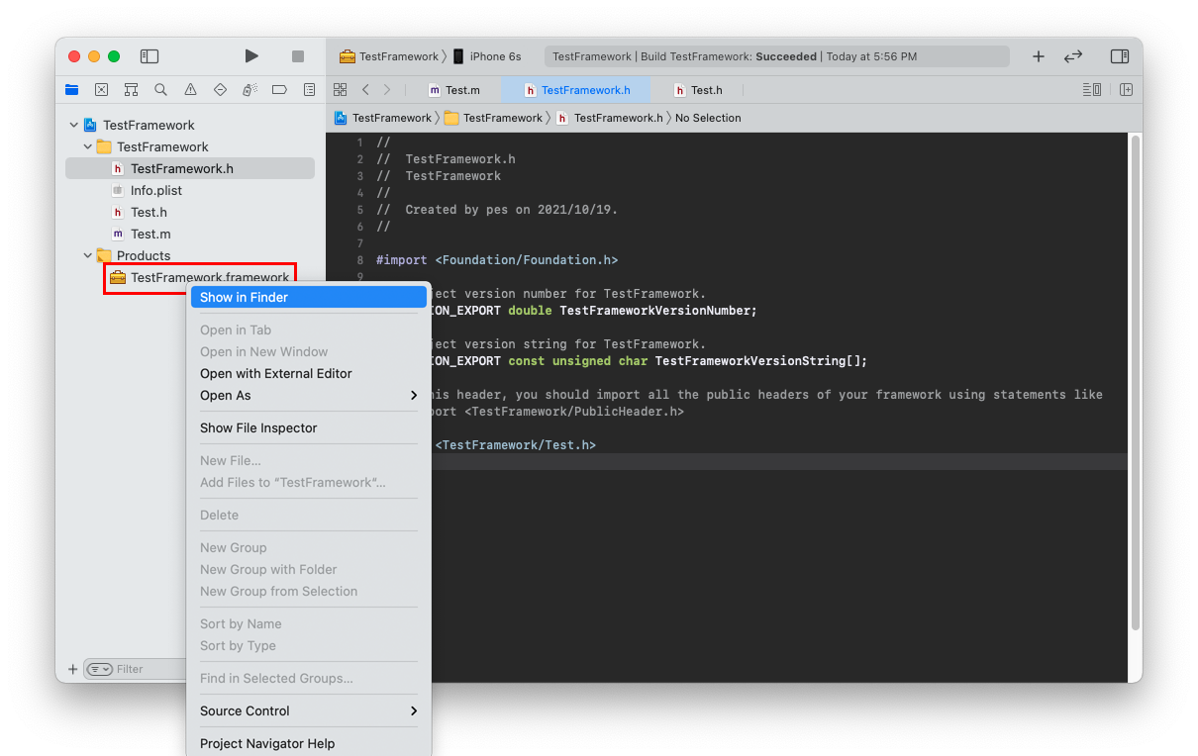Choose the iPhone 6s run destination

(487, 56)
